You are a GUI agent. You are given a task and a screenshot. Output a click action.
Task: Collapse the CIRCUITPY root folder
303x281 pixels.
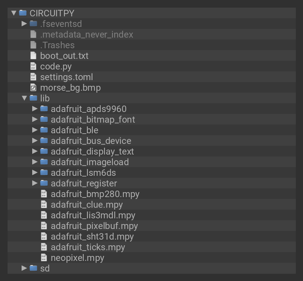(x=14, y=13)
